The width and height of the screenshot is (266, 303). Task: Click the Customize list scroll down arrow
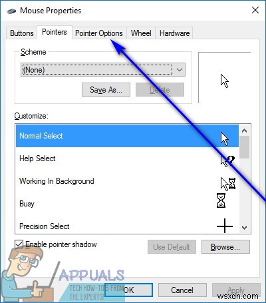coord(245,228)
